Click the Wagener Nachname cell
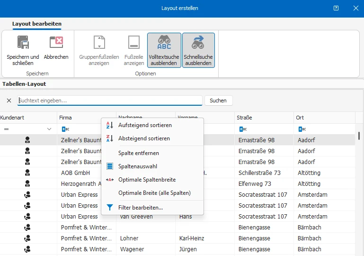This screenshot has height=256, width=364. tap(146, 249)
